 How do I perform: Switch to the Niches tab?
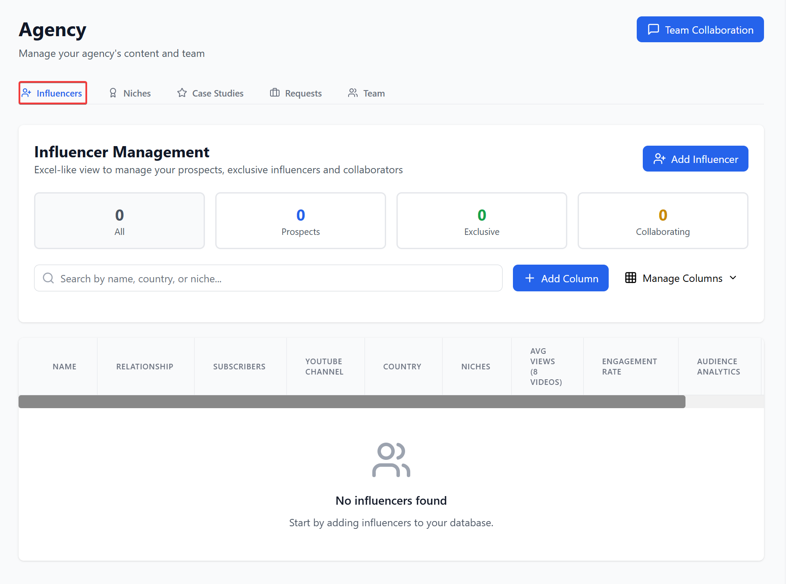tap(130, 93)
